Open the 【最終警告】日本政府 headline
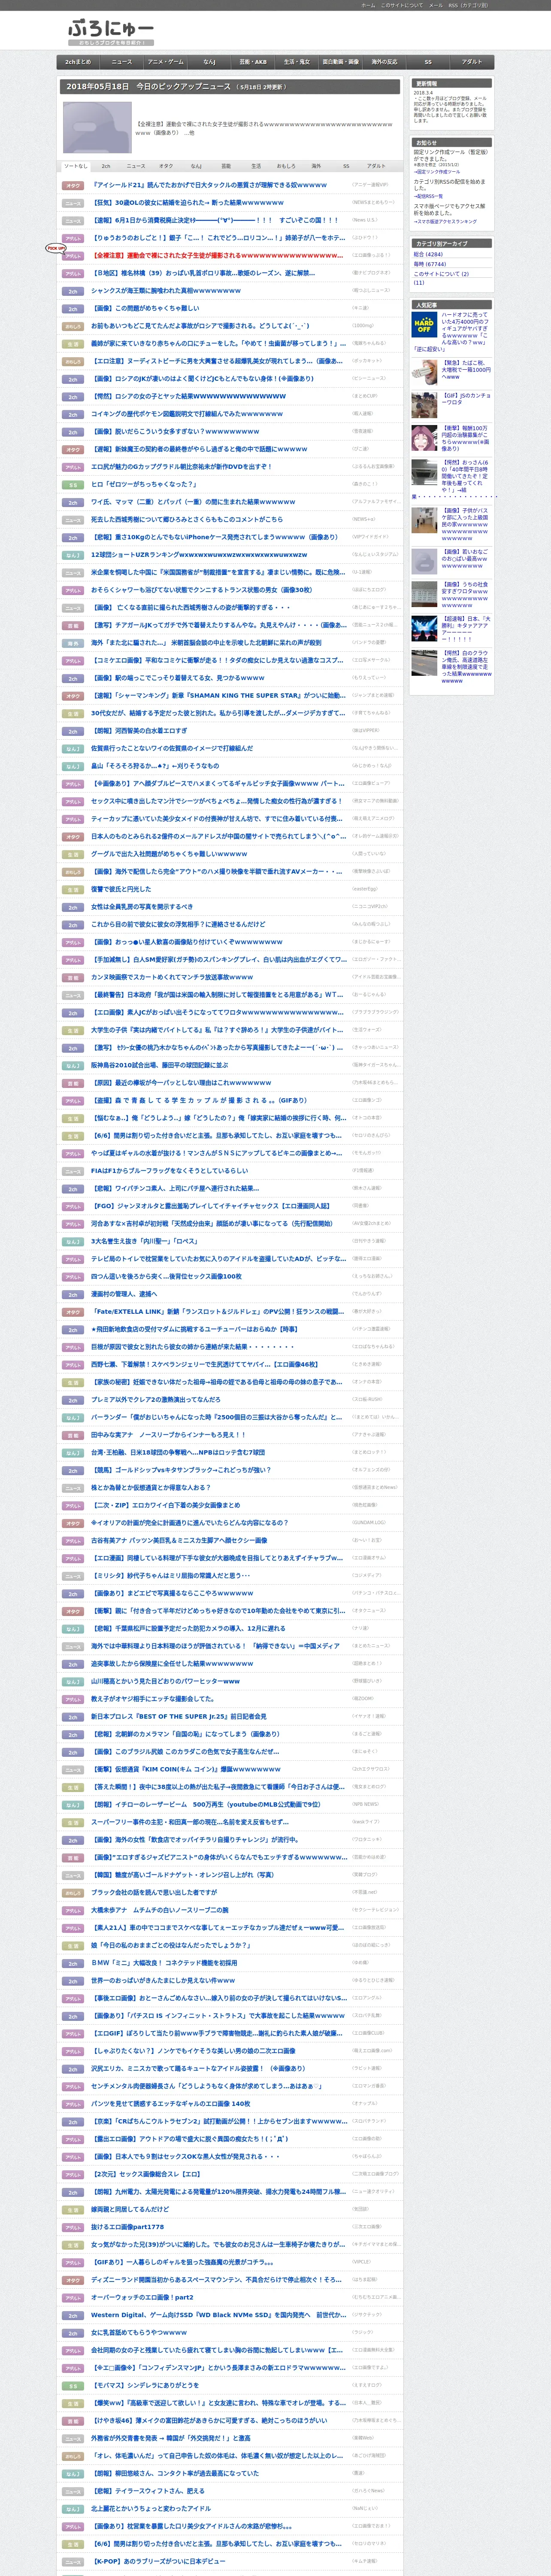Screen dimensions: 551x2576 point(217,995)
